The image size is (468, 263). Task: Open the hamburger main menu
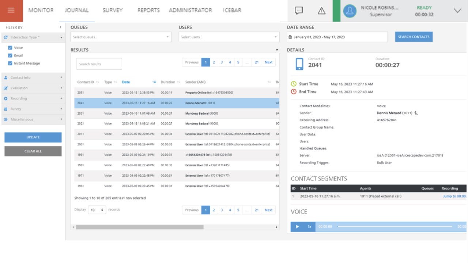[x=11, y=11]
